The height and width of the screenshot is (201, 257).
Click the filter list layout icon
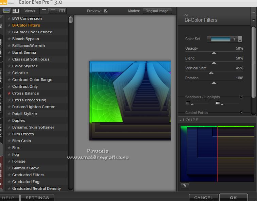16,11
